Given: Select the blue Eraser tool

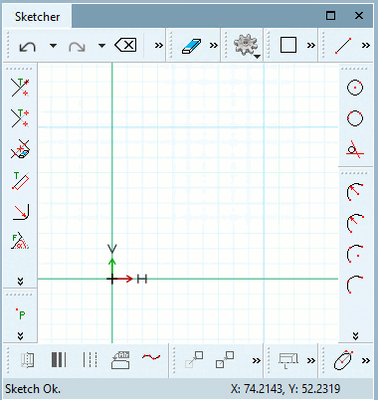Looking at the screenshot, I should [x=191, y=46].
